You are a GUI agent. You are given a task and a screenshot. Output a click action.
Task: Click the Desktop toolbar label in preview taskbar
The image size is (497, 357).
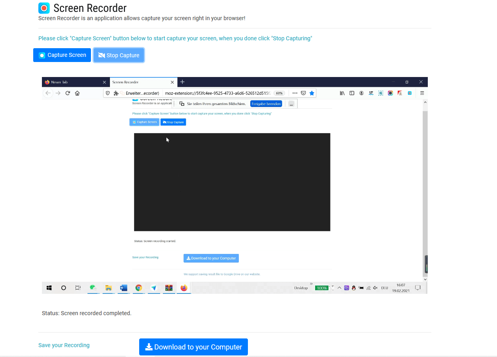click(301, 288)
